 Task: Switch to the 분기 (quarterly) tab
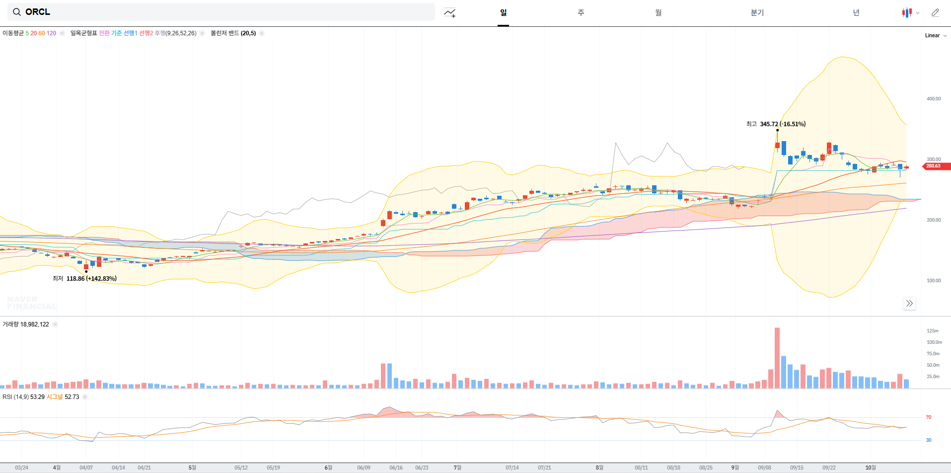click(x=757, y=12)
